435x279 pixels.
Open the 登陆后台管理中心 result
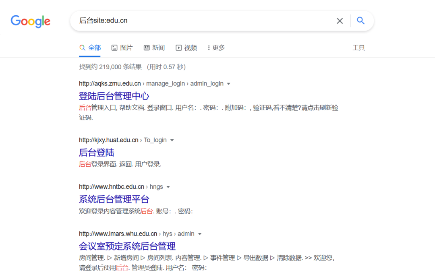tap(114, 96)
